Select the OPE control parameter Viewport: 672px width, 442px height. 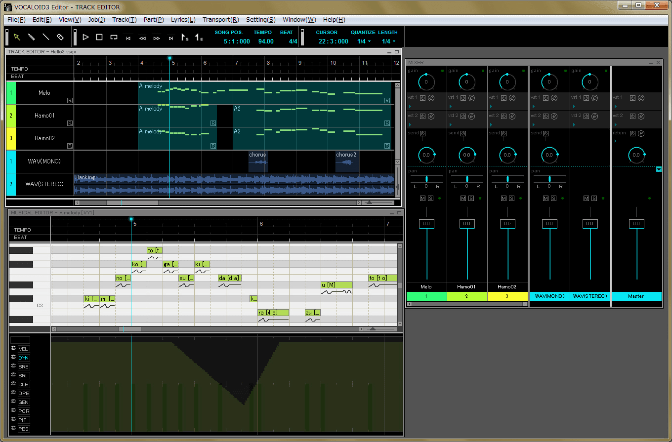tap(24, 394)
